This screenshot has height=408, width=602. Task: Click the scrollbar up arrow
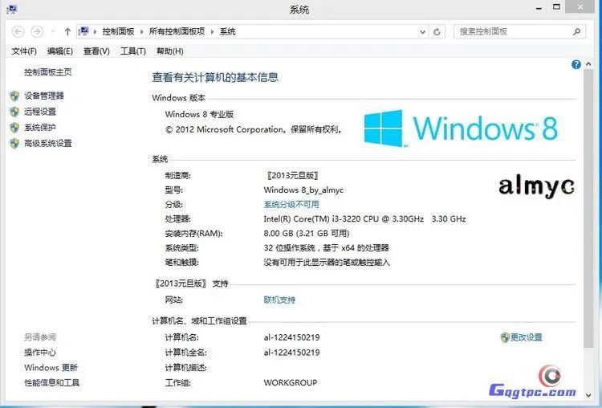coord(588,64)
